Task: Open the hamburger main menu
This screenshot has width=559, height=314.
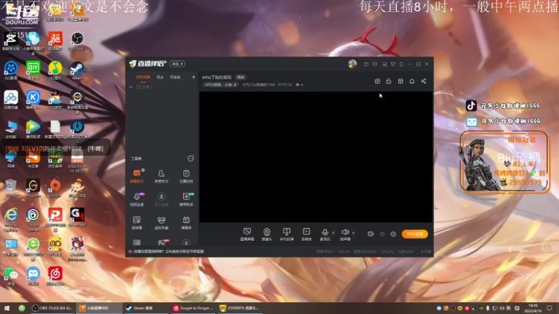Action: pyautogui.click(x=401, y=64)
